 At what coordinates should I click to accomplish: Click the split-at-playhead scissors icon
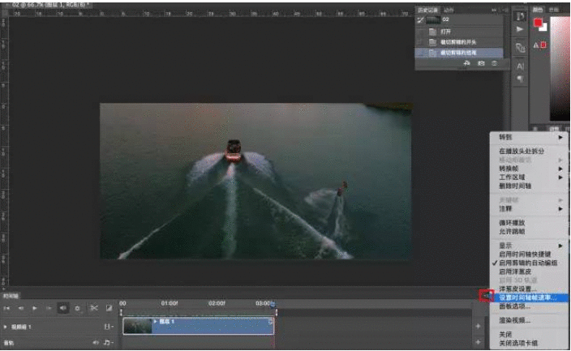[x=94, y=308]
